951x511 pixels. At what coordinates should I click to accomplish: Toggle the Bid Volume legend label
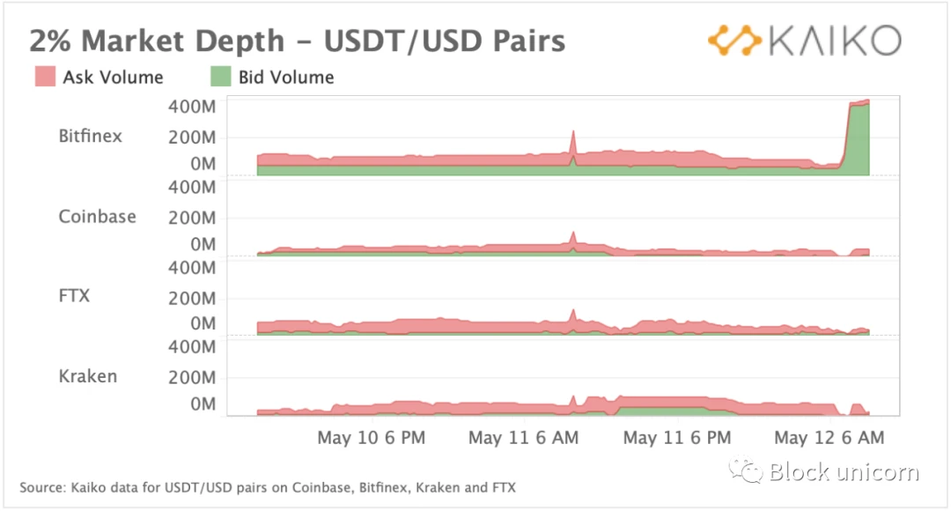286,77
